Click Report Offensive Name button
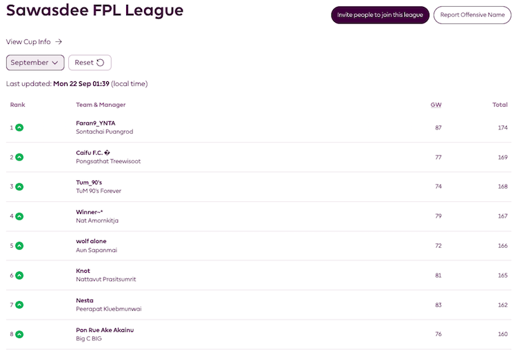Image resolution: width=517 pixels, height=354 pixels. tap(472, 15)
